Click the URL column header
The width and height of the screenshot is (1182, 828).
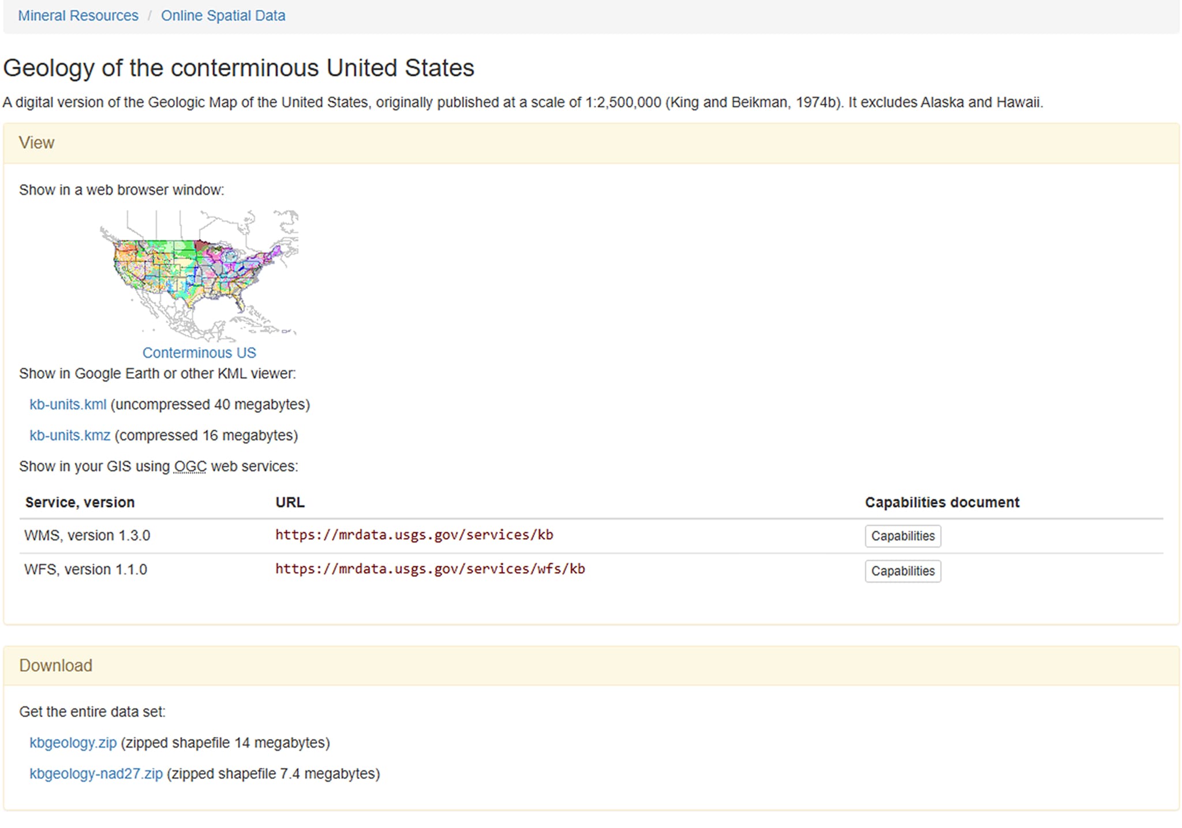click(x=290, y=503)
